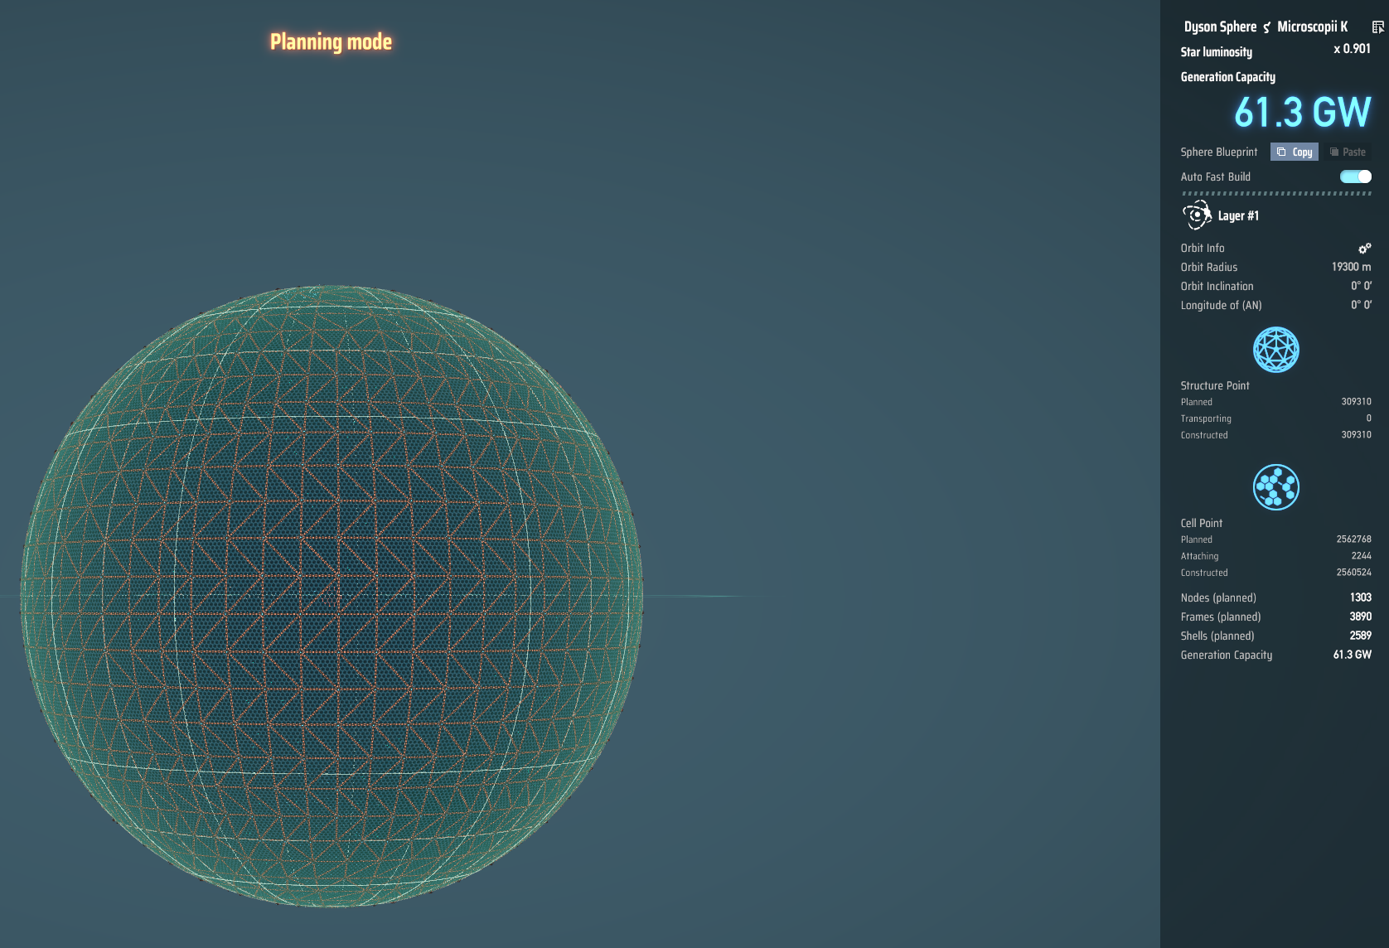The image size is (1389, 948).
Task: Click the Shells (planned) row
Action: (x=1275, y=636)
